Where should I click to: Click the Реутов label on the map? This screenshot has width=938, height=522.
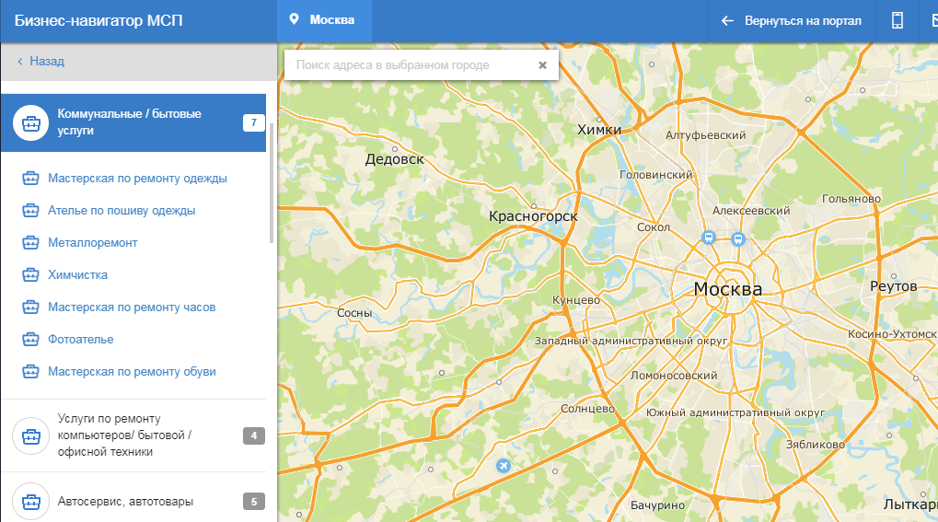[x=893, y=286]
